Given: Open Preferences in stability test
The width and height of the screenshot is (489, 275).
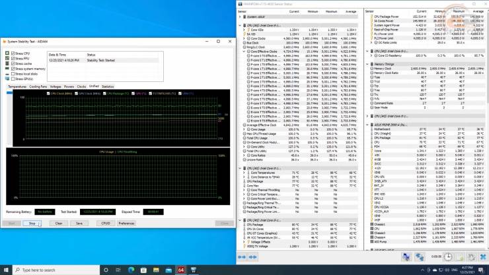Looking at the screenshot, I should [x=126, y=223].
